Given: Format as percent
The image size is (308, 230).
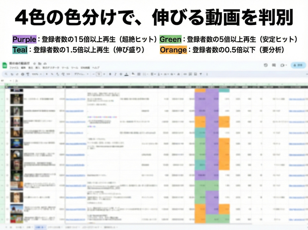Looking at the screenshot, I should click(x=52, y=74).
